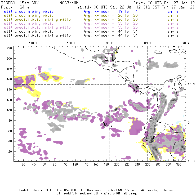Click the "44 levels," text in footer

[150, 190]
